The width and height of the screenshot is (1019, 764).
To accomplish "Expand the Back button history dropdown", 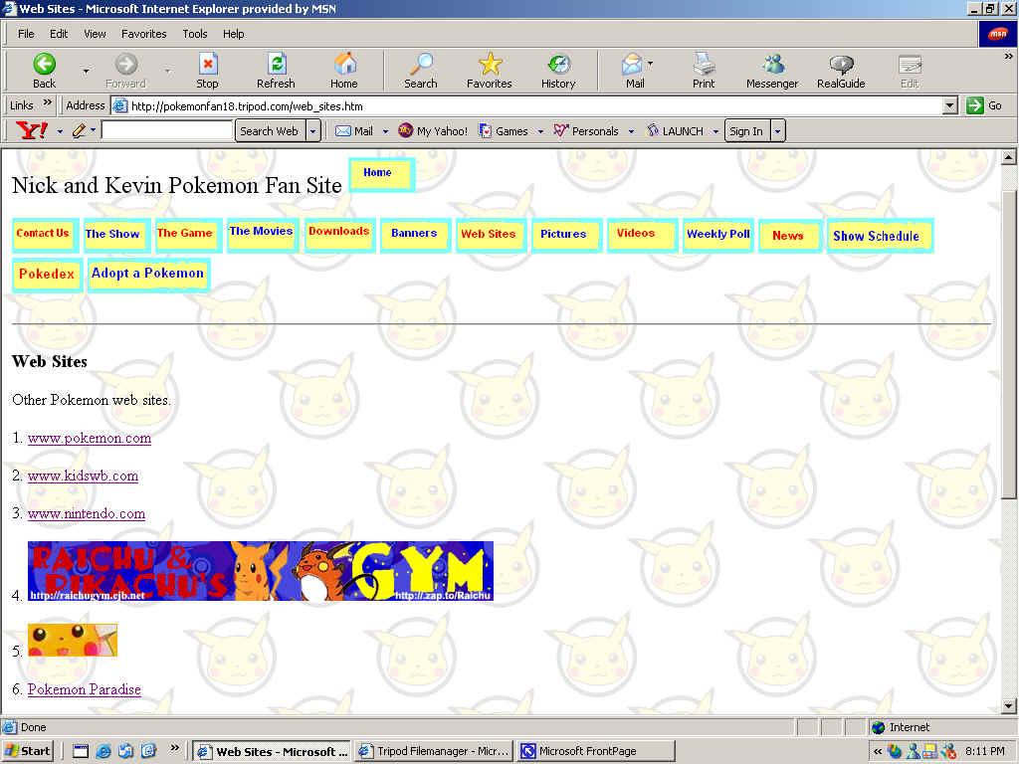I will pyautogui.click(x=86, y=71).
